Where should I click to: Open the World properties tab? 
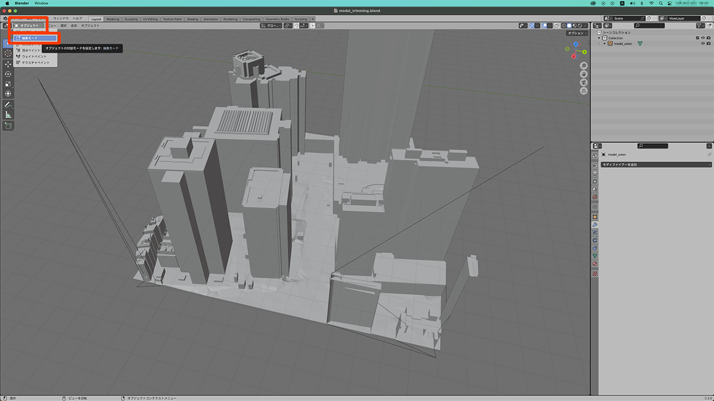595,197
